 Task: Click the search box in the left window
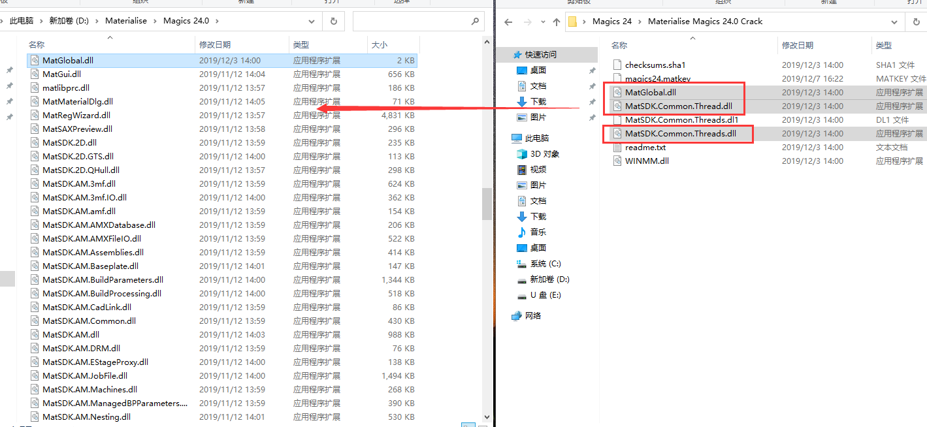pyautogui.click(x=412, y=21)
